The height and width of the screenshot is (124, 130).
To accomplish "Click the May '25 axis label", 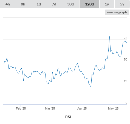I will (x=113, y=108).
